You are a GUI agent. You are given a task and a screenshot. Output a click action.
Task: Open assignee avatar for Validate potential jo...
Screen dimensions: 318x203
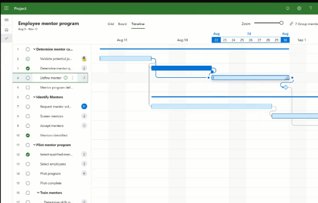[84, 59]
